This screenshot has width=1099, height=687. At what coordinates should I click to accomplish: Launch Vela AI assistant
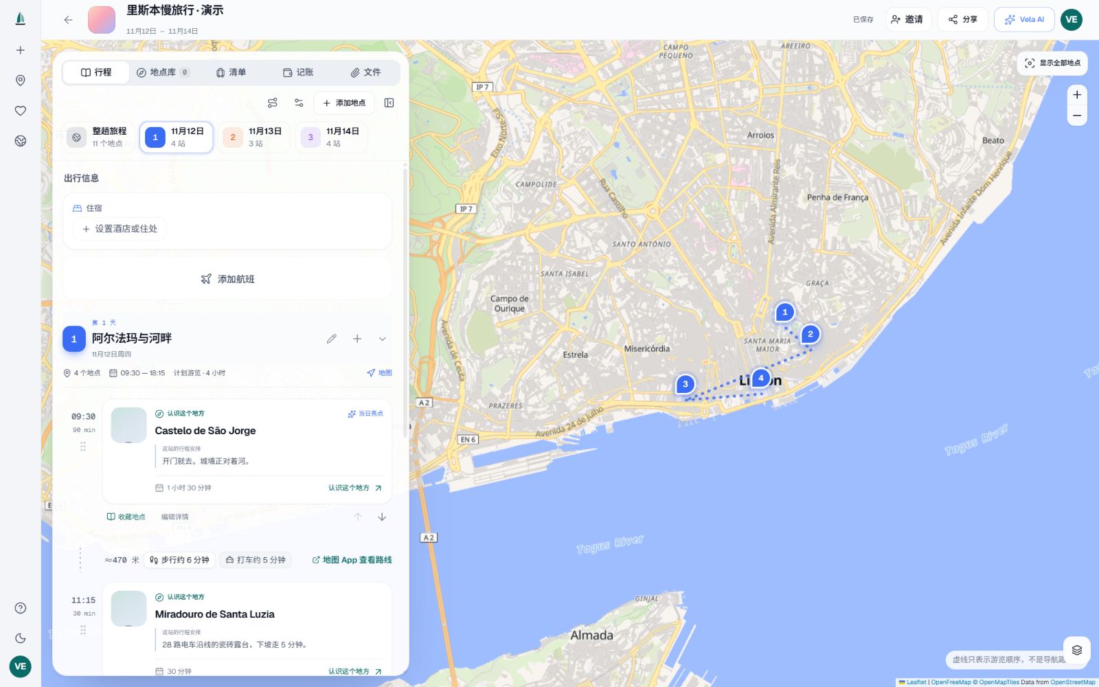tap(1024, 19)
